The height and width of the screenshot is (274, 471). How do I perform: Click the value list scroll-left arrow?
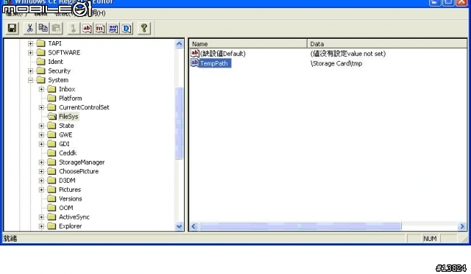(x=194, y=226)
